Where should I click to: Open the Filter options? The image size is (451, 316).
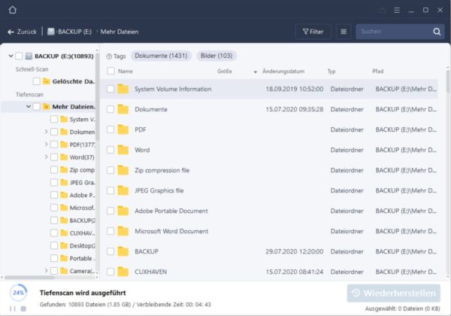(313, 32)
